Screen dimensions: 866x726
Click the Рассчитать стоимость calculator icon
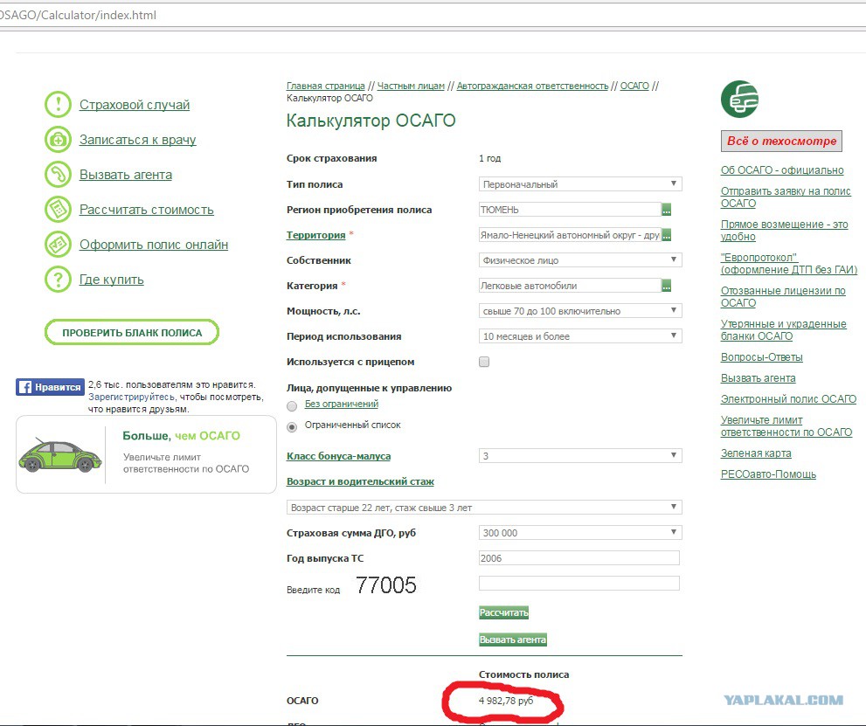58,210
